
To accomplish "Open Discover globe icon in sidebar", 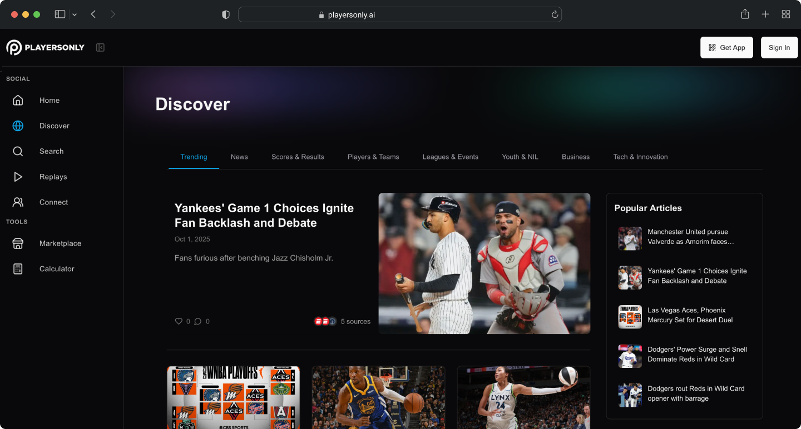I will point(18,126).
